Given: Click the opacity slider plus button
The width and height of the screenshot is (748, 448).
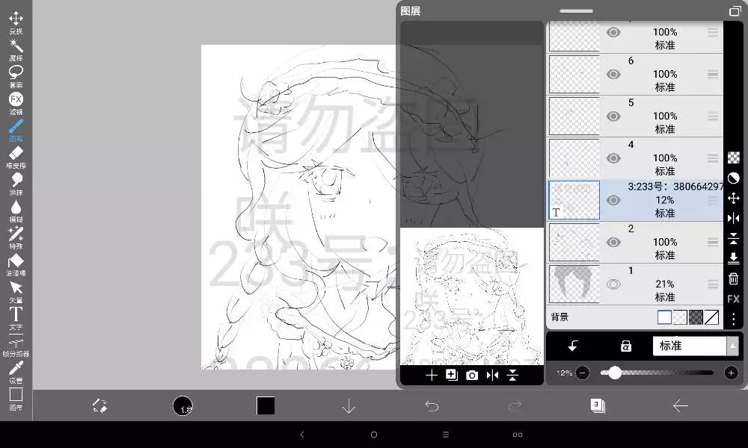Looking at the screenshot, I should [x=731, y=373].
